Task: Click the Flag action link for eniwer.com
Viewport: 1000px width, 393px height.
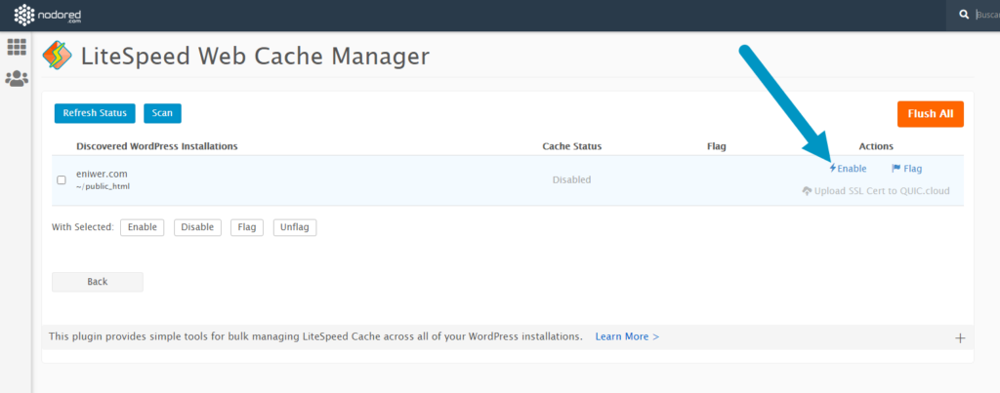Action: click(907, 169)
